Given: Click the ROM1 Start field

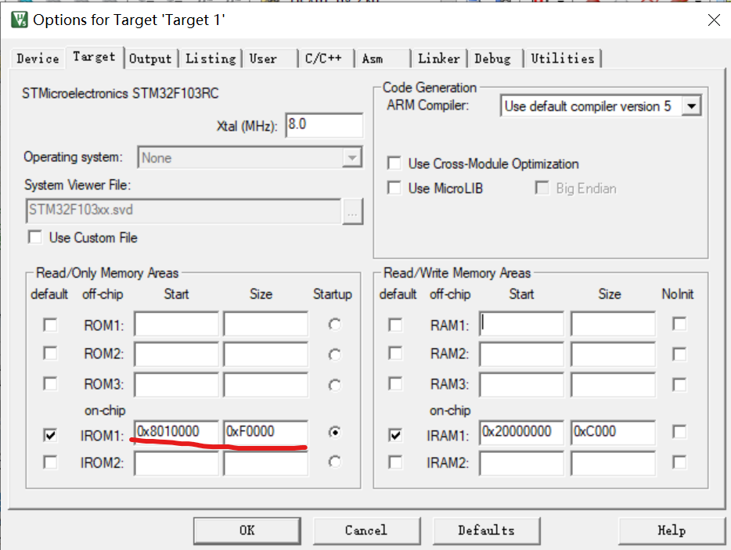Looking at the screenshot, I should point(176,324).
